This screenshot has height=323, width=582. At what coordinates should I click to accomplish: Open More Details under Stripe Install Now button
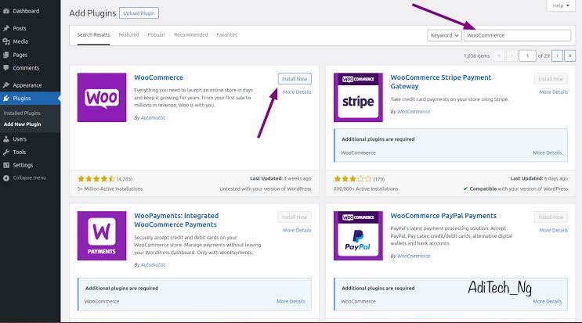(554, 92)
